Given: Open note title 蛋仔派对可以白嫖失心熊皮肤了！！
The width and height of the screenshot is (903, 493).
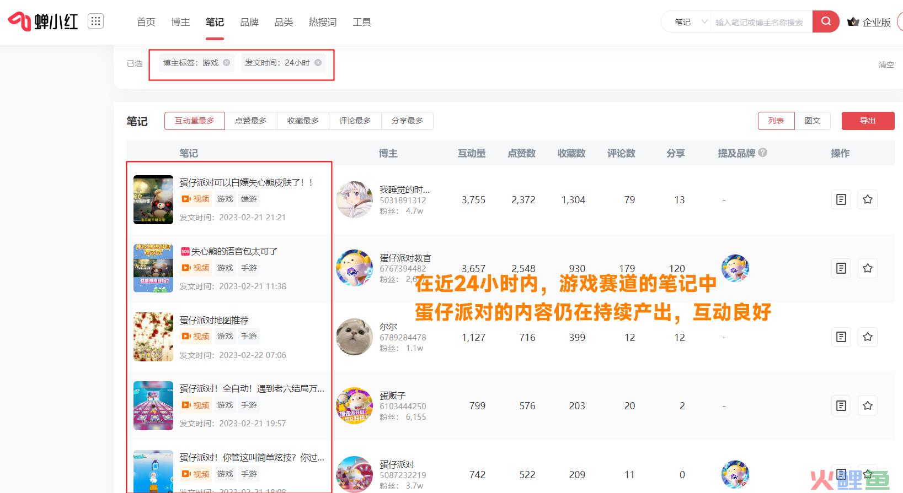Looking at the screenshot, I should click(247, 182).
